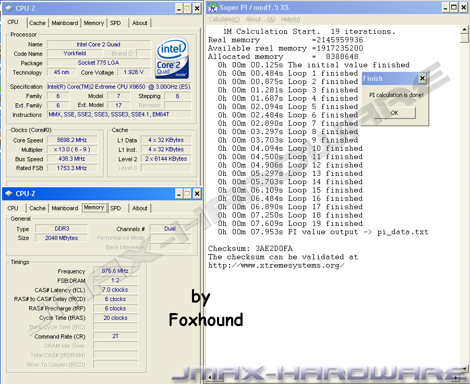Close the Finish dialog
470x384 pixels.
(423, 79)
